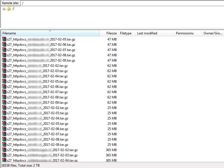This screenshot has width=224, height=168.
Task: Select the 47 MB 2017-02-07.tar.gz filename
Action: (41, 50)
